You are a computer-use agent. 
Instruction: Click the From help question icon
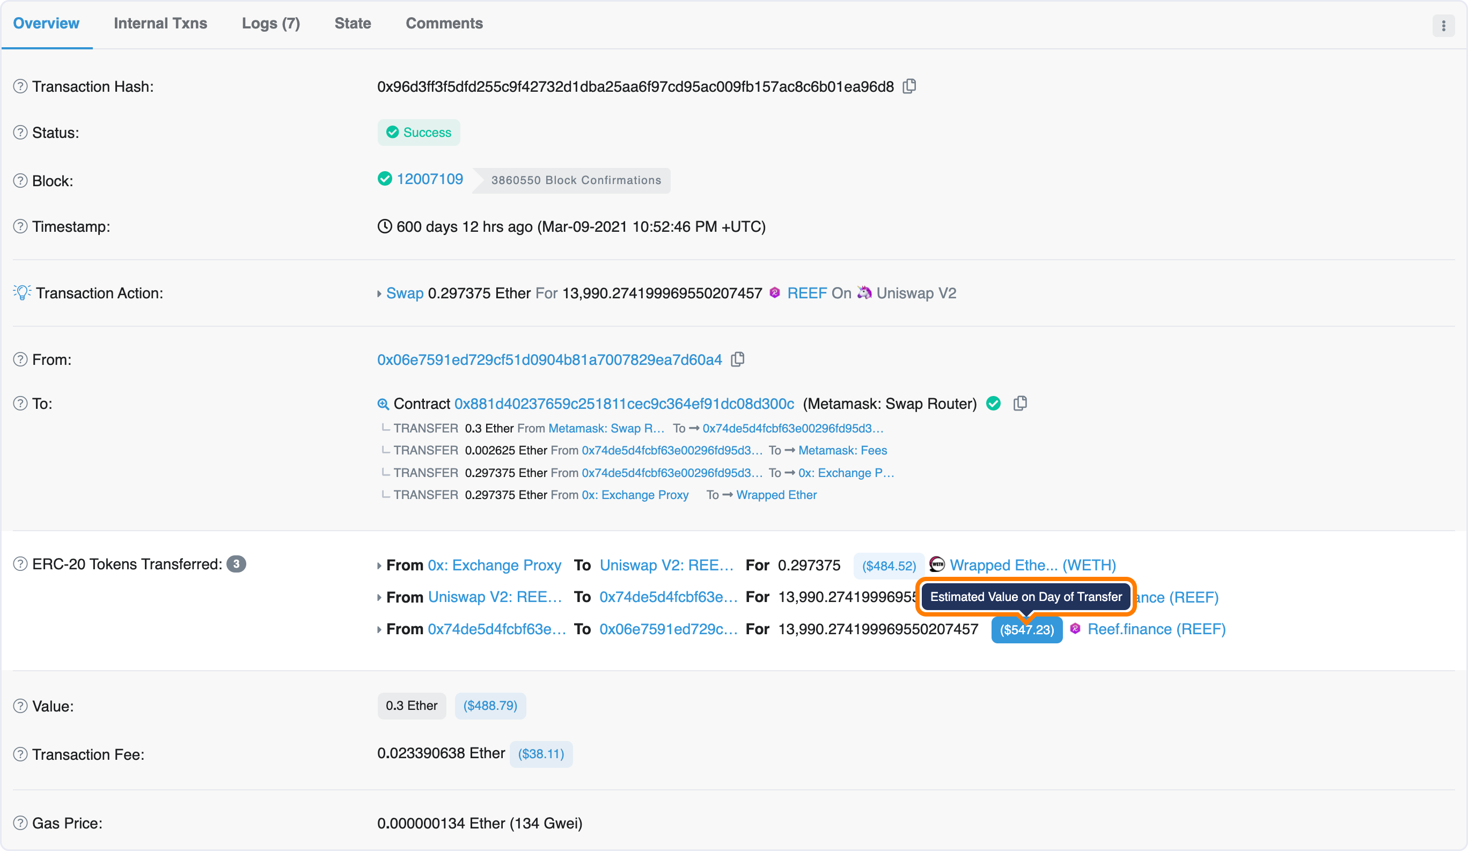20,360
